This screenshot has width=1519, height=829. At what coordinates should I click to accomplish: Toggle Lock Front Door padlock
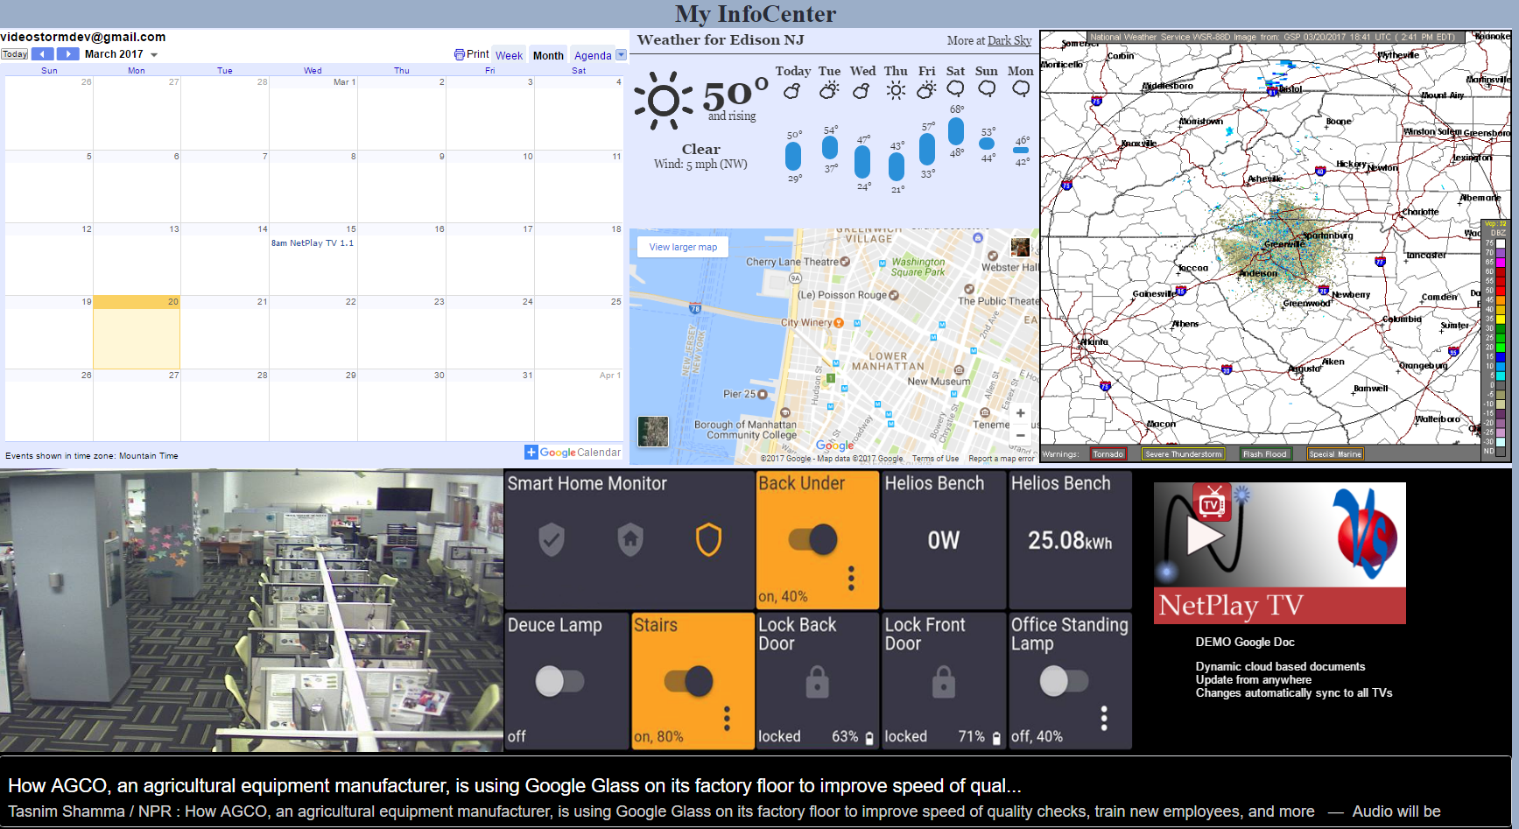[943, 682]
